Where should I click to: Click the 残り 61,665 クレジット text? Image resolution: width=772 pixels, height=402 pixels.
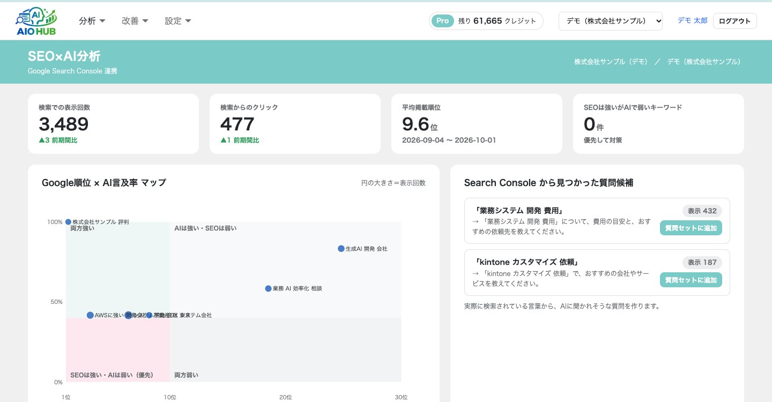point(497,21)
